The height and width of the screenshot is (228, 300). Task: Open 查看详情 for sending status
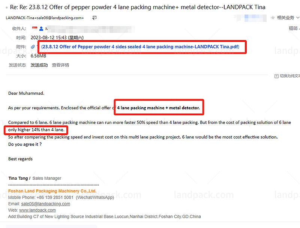tap(60, 65)
